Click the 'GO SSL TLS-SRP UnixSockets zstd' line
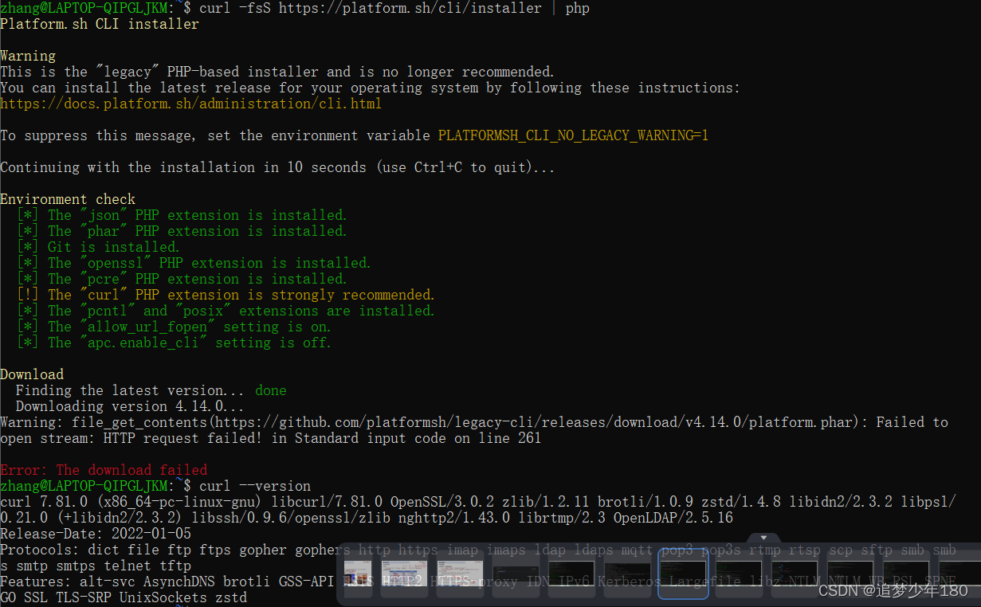This screenshot has height=607, width=981. pyautogui.click(x=124, y=597)
